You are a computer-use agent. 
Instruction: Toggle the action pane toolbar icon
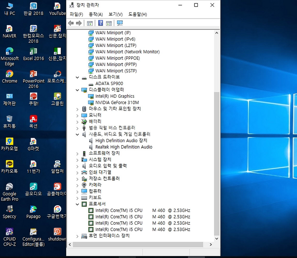pos(109,23)
